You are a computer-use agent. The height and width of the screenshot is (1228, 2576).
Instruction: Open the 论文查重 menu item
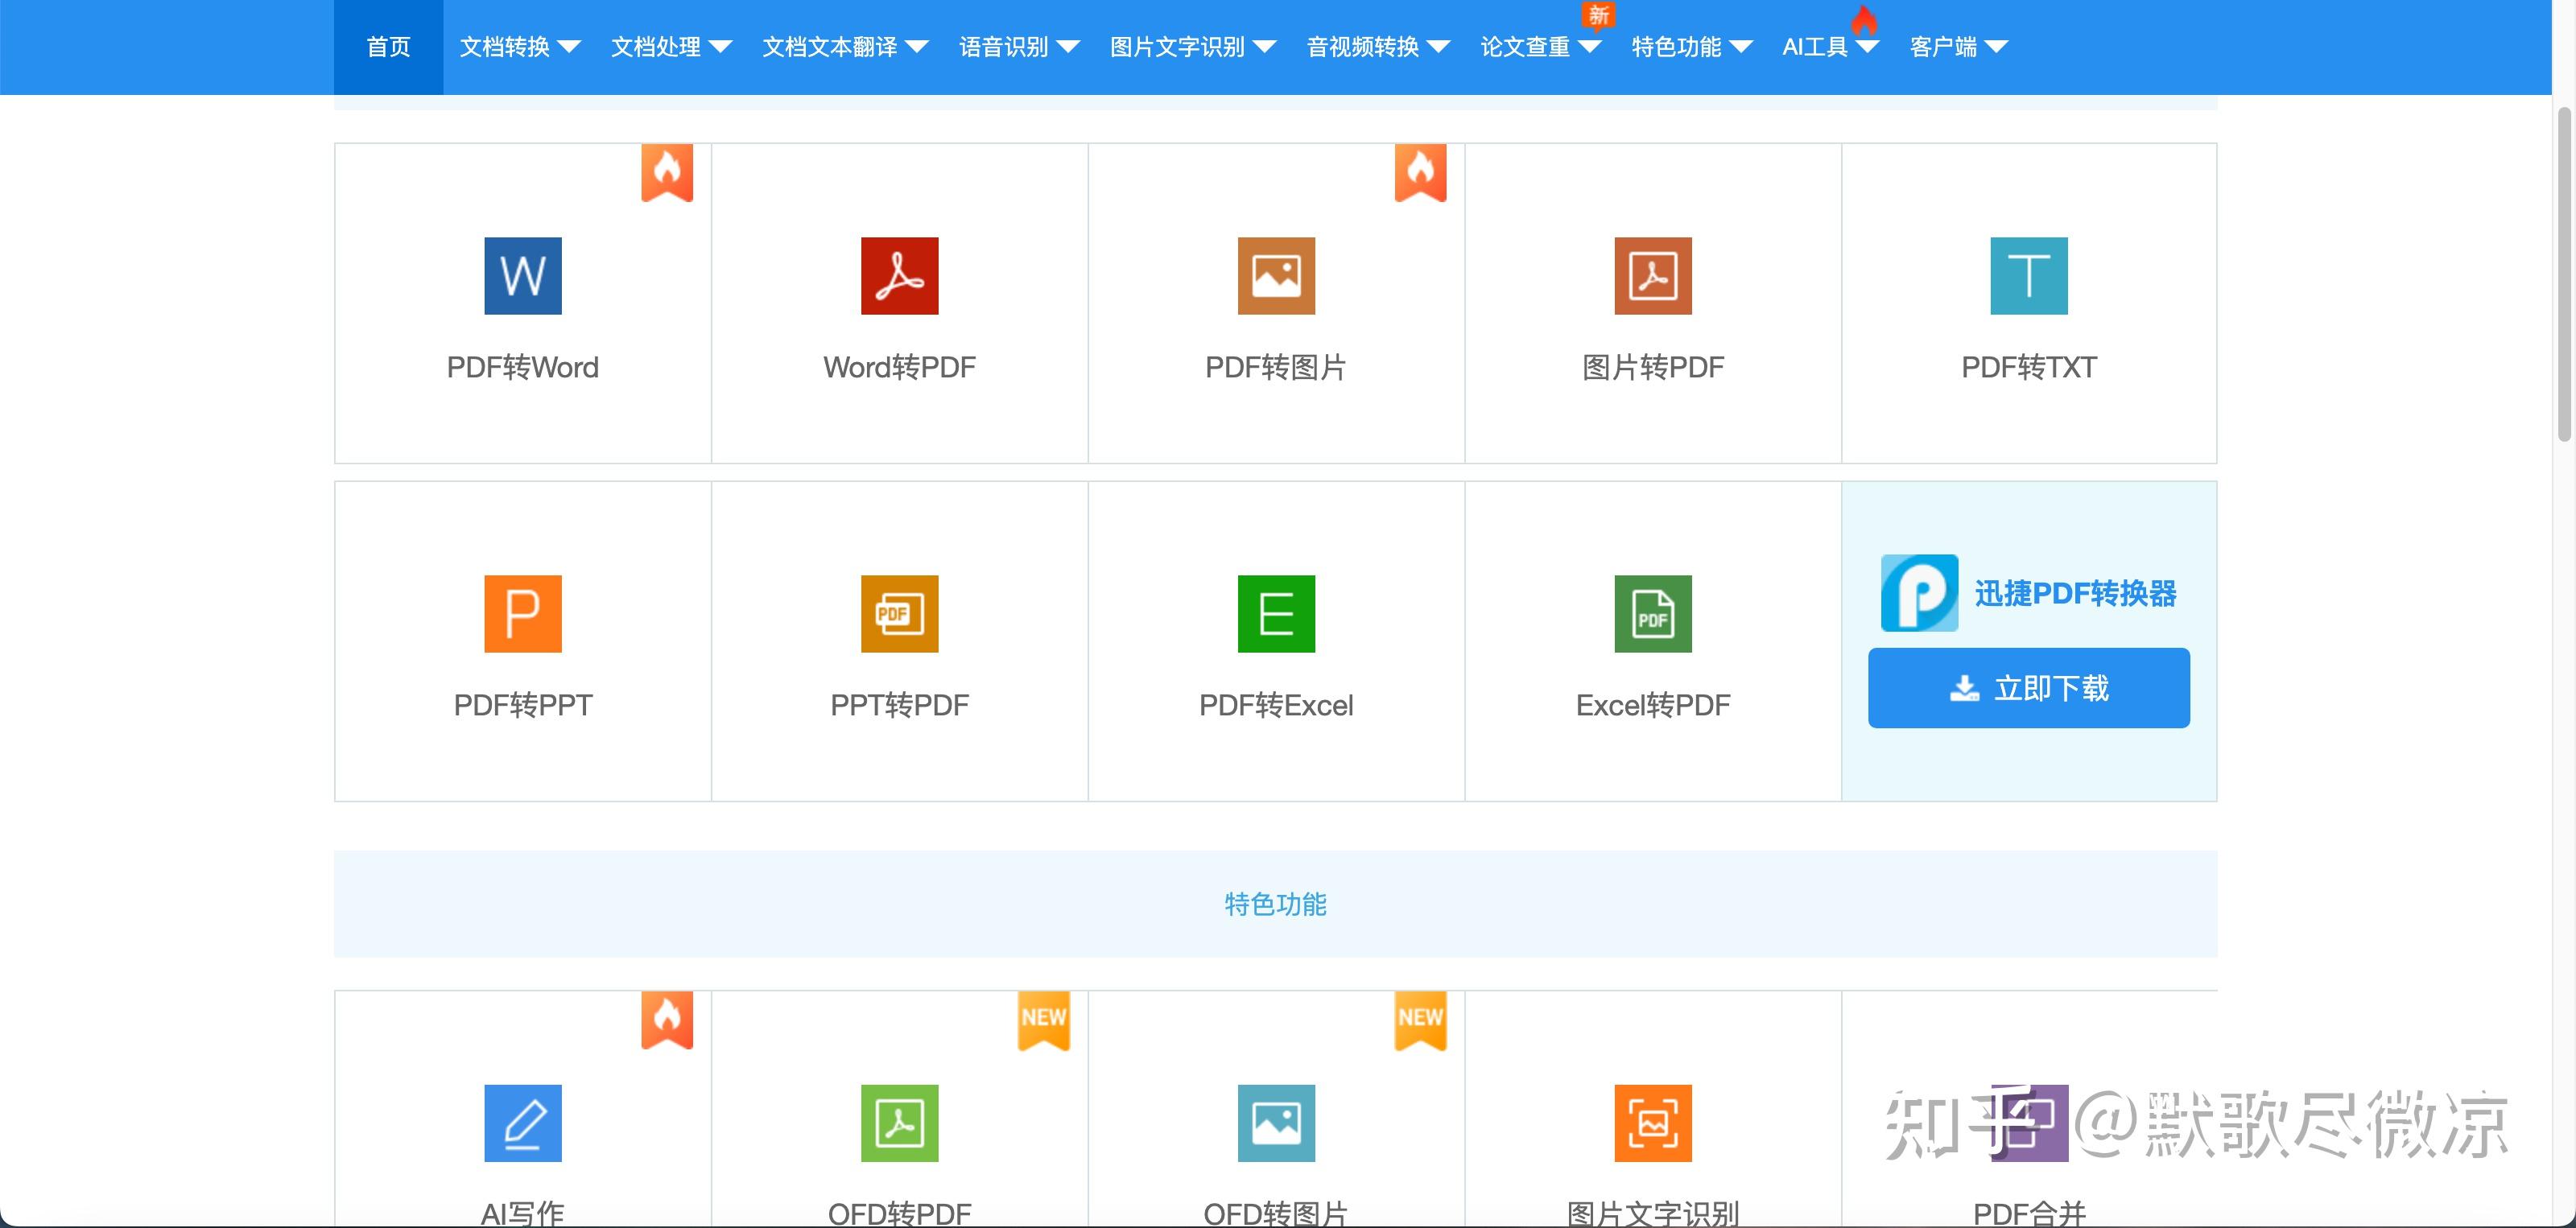[1525, 47]
